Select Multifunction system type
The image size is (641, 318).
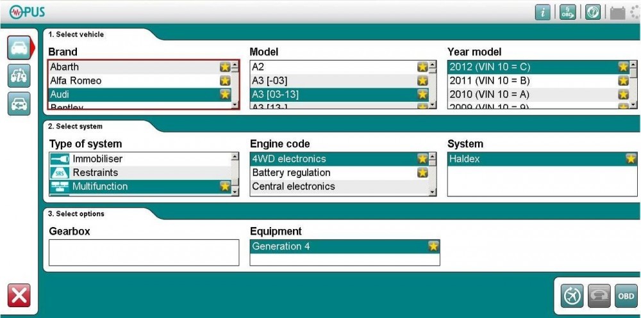click(x=140, y=187)
